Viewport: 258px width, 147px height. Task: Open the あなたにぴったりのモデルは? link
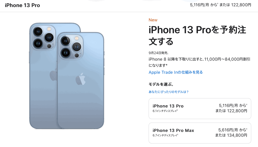coord(168,92)
